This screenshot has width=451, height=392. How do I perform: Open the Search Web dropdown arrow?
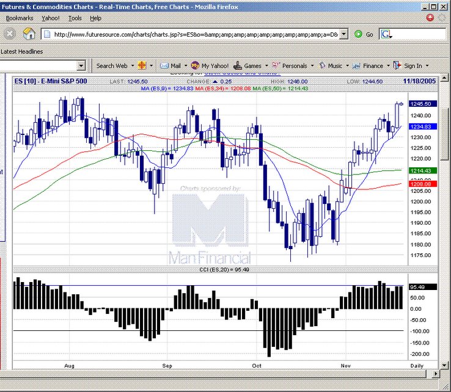tap(133, 66)
